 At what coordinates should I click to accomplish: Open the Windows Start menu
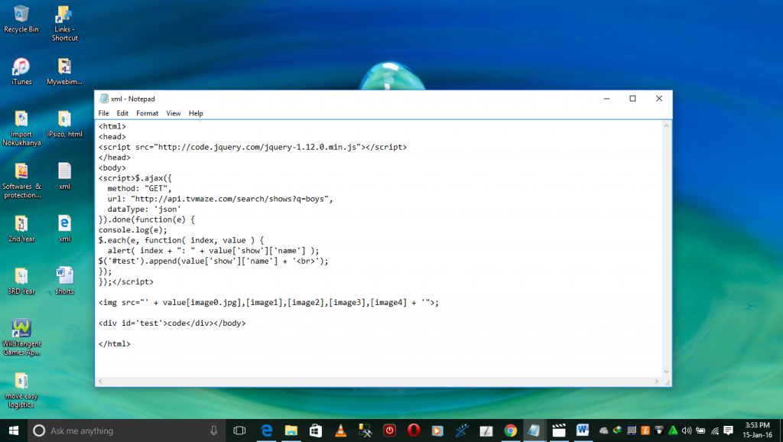pos(14,431)
